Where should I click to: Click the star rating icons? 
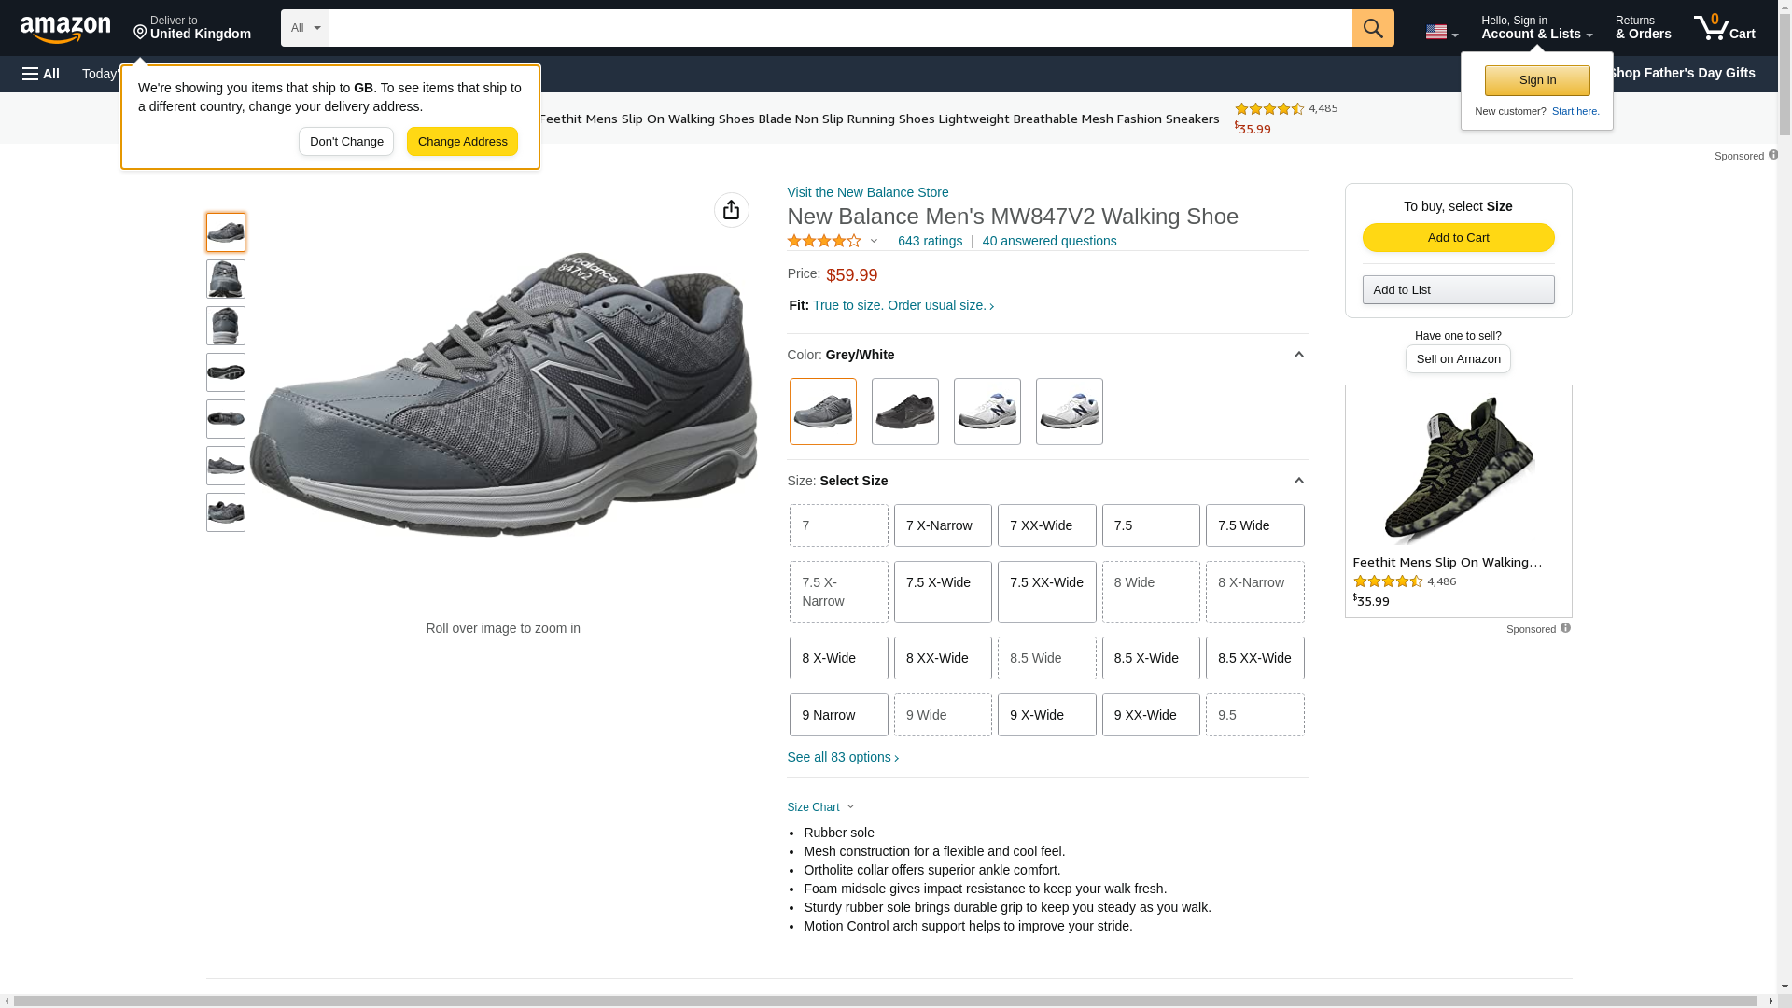(x=824, y=241)
